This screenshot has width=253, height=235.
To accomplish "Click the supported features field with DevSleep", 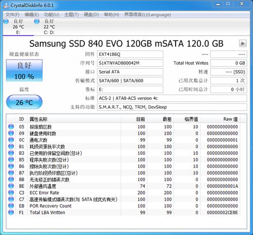I will 172,107.
